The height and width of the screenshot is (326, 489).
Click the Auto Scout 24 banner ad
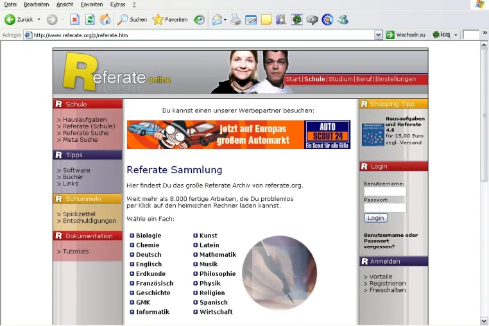pos(239,135)
